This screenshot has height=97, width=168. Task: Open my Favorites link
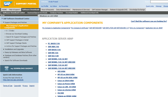point(63,6)
